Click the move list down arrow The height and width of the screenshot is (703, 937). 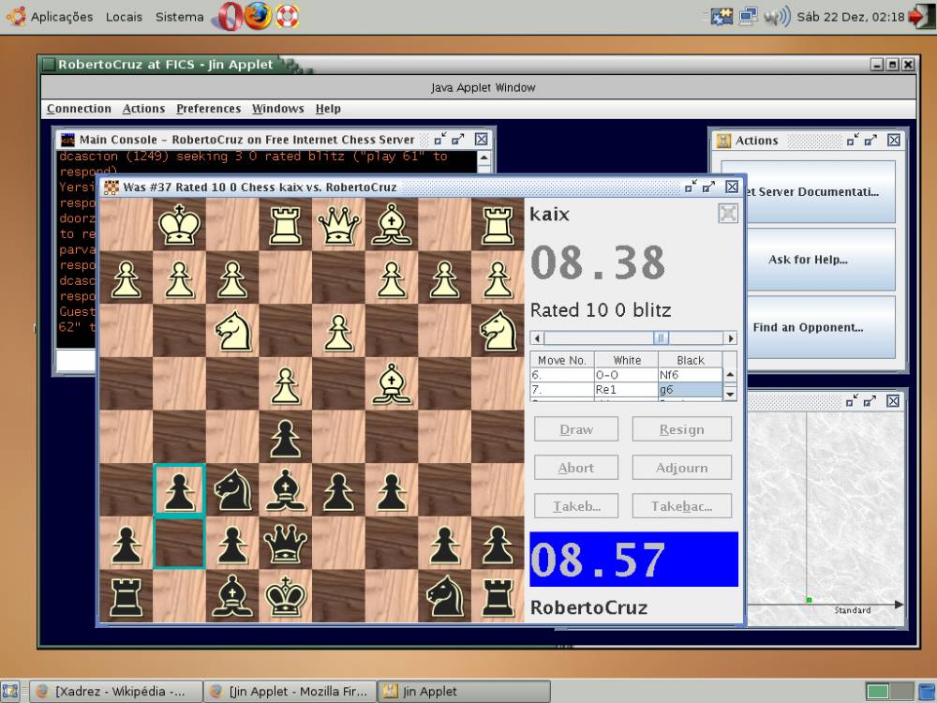point(730,394)
